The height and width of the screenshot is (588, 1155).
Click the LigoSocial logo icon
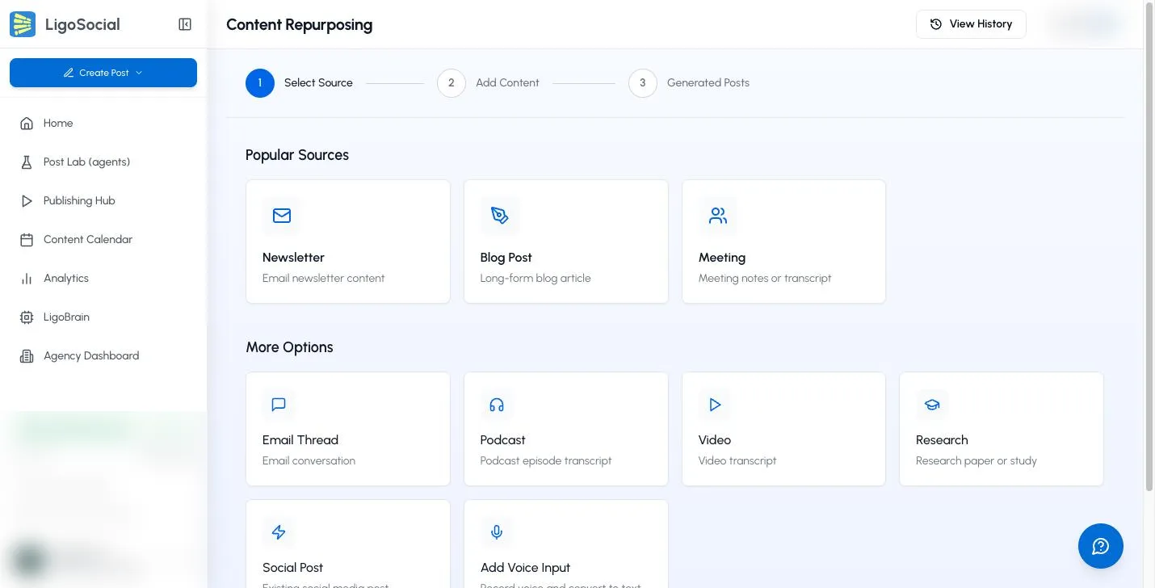tap(23, 24)
